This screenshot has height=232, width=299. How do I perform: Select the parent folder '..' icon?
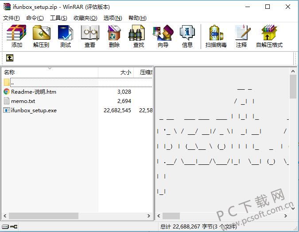7,82
